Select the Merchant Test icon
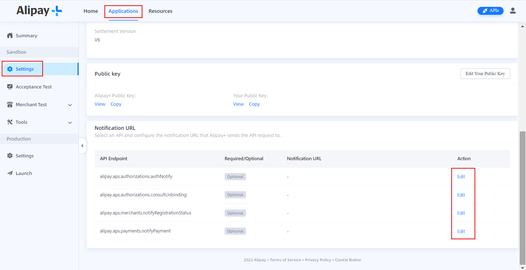 10,104
